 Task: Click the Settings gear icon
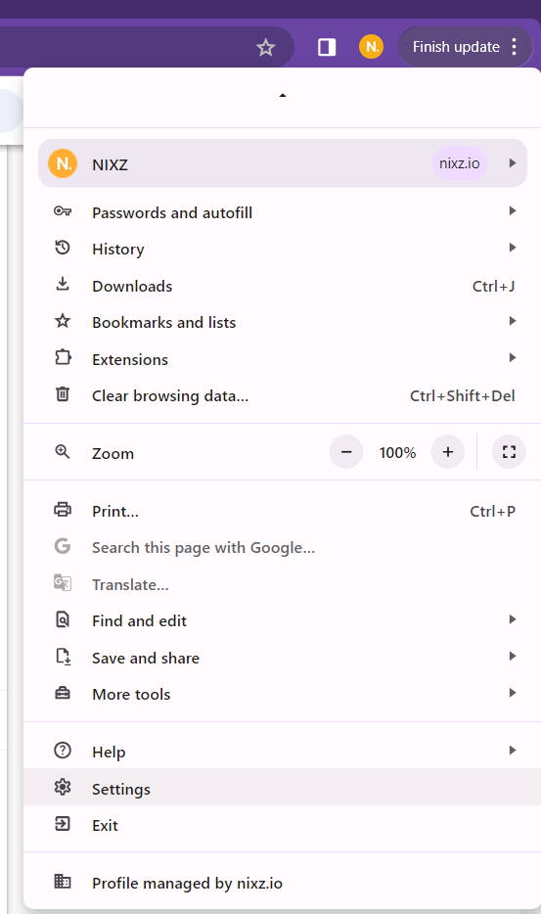tap(63, 787)
